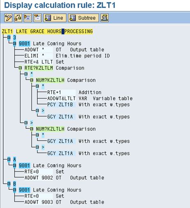Collapse the RTE?KZLTLM Comparison node
Screen dimensions: 190x208
click(x=20, y=68)
